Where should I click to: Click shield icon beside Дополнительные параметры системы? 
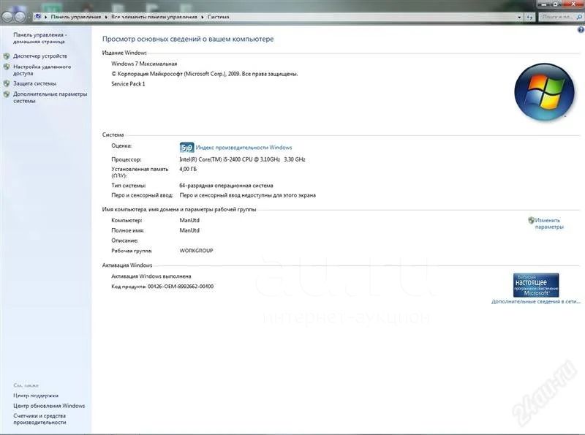7,94
